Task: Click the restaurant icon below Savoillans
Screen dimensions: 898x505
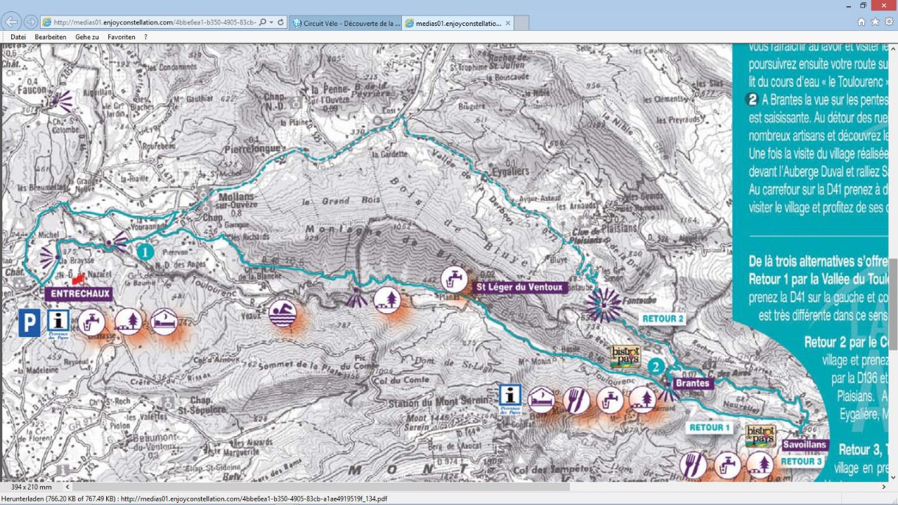Action: [x=694, y=466]
